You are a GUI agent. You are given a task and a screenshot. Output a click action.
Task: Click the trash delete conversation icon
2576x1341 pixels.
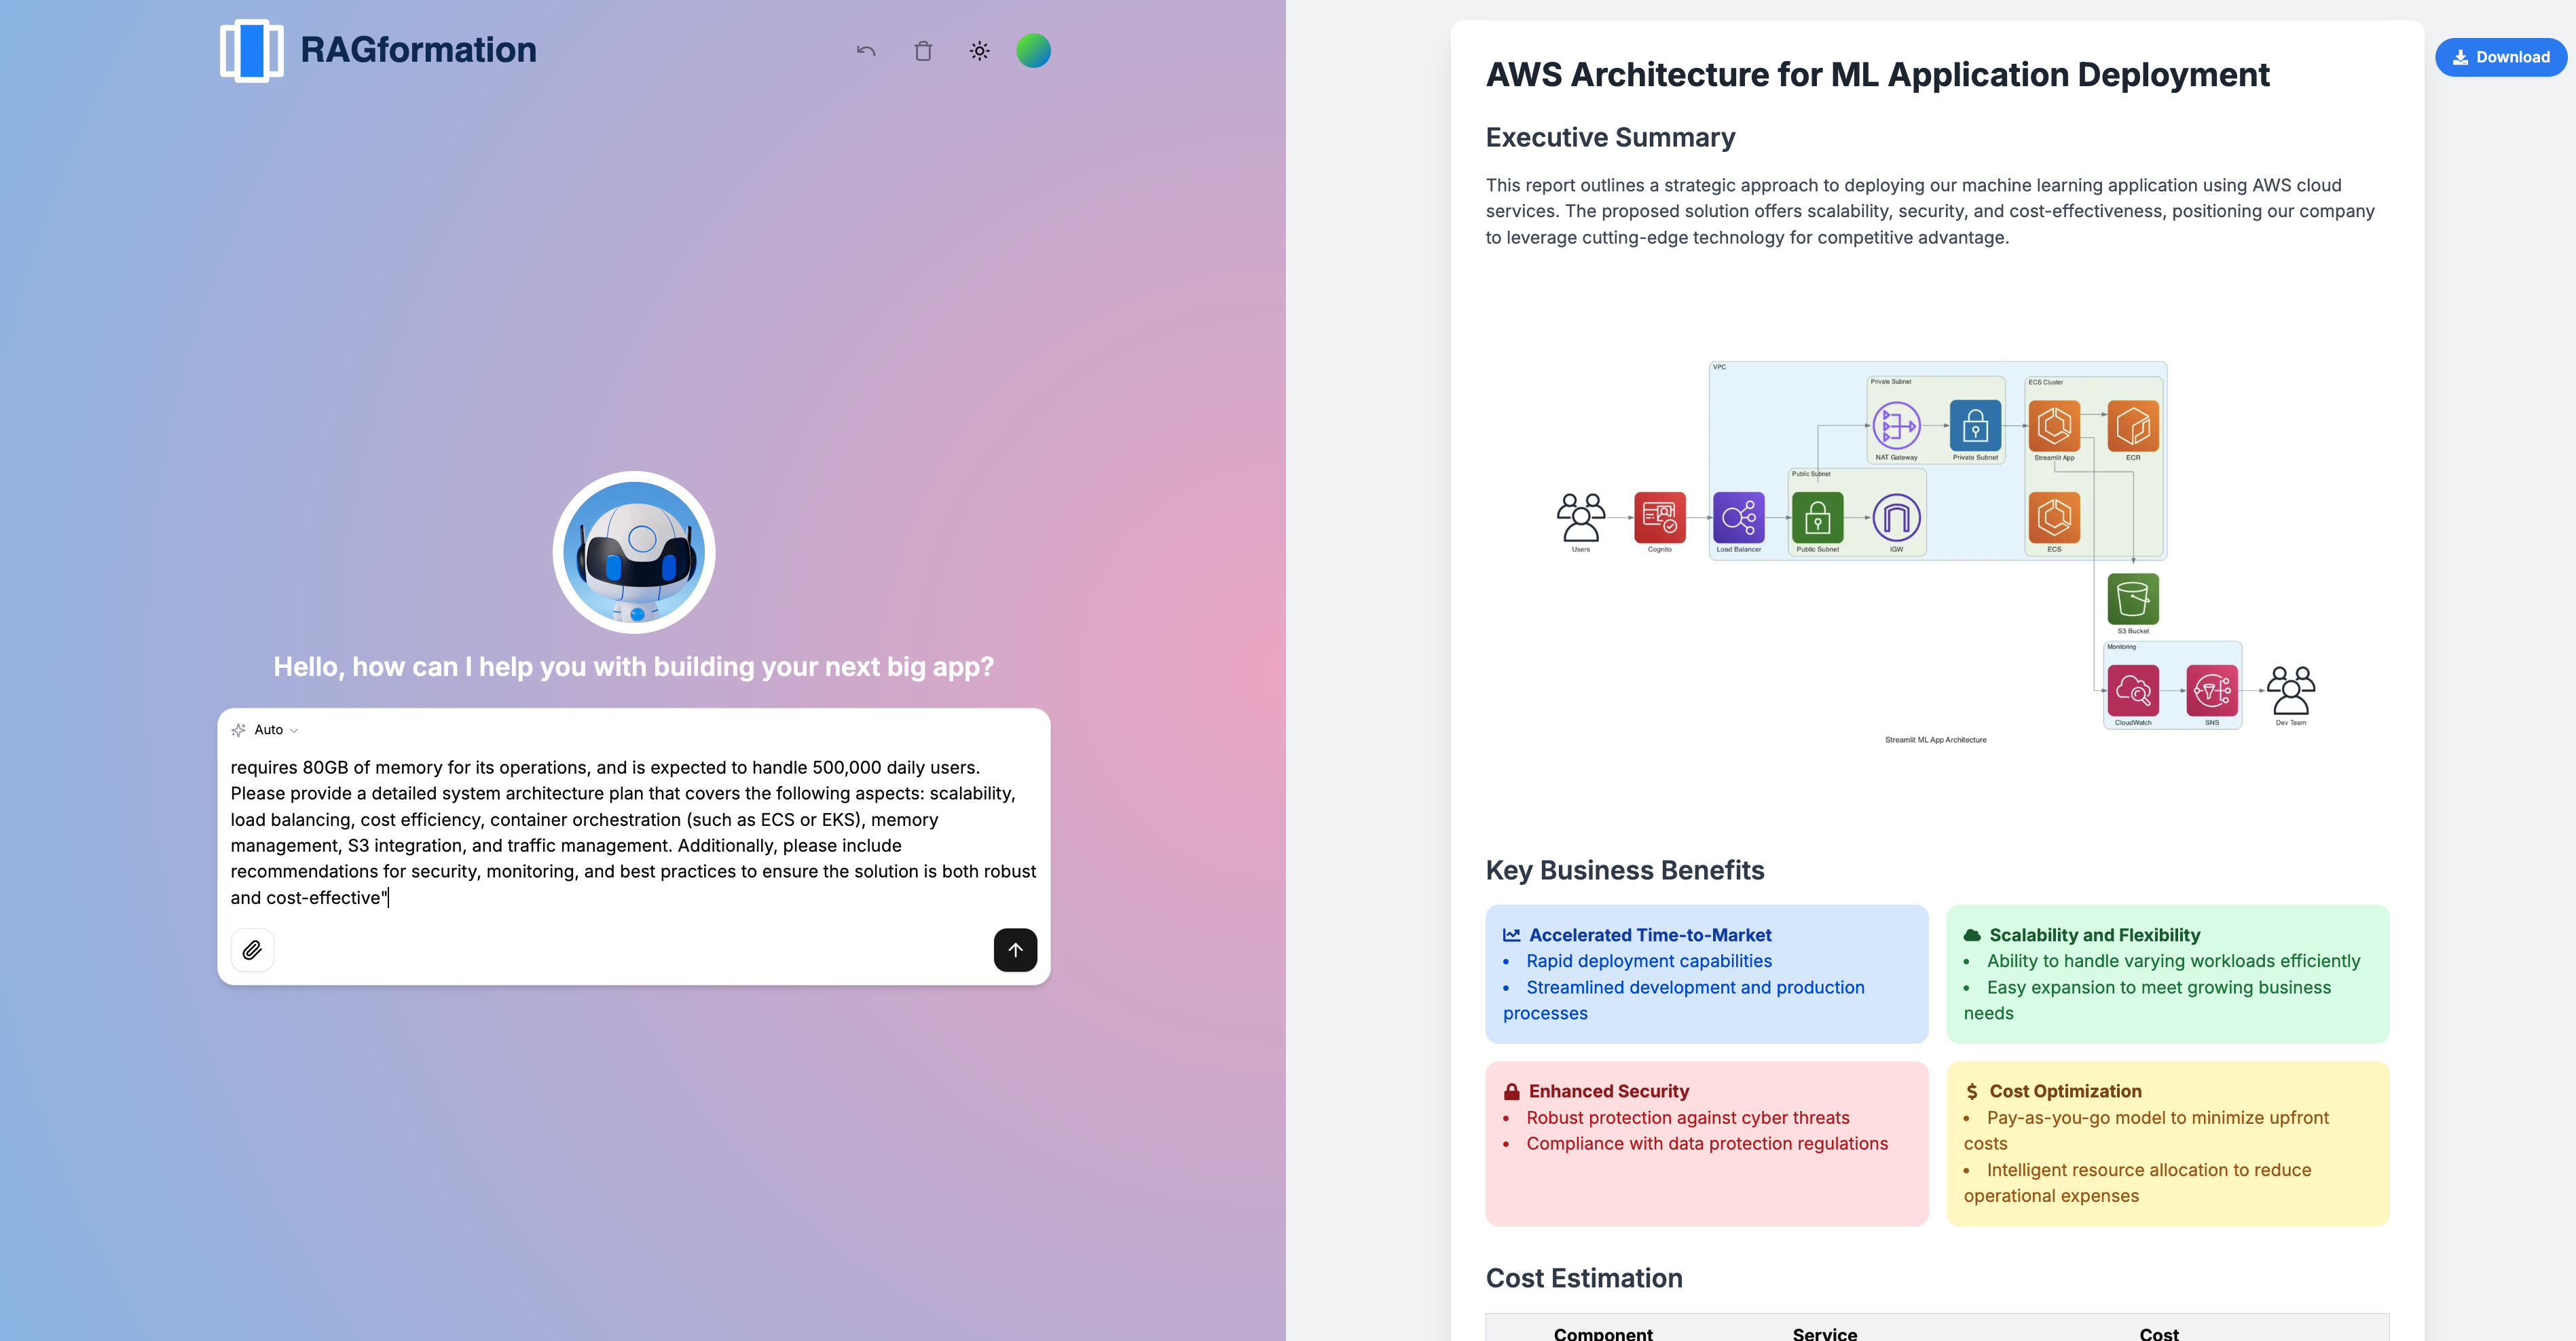coord(923,51)
